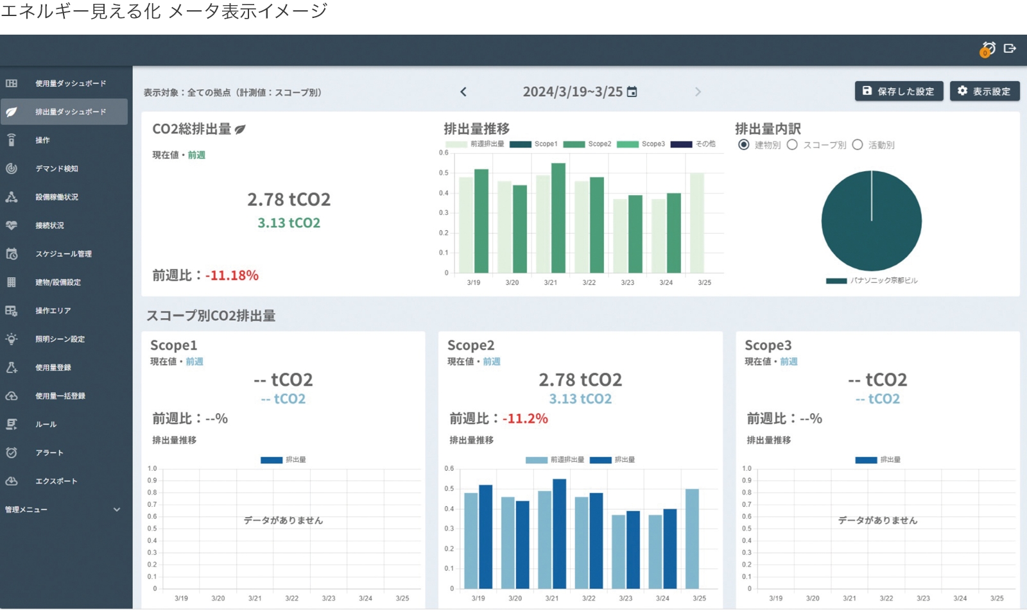Toggle その他 legend swatch in 排出量推移

[681, 144]
